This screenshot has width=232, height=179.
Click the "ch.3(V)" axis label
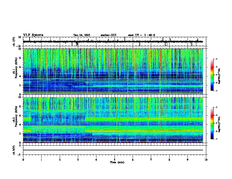pos(14,150)
